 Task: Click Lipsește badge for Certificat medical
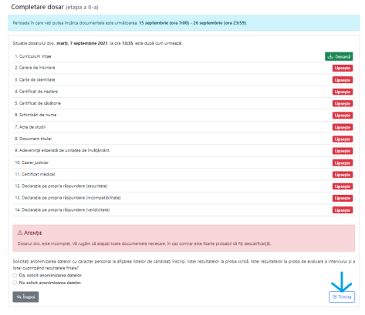(343, 175)
